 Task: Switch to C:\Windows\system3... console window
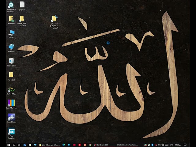coord(127,145)
